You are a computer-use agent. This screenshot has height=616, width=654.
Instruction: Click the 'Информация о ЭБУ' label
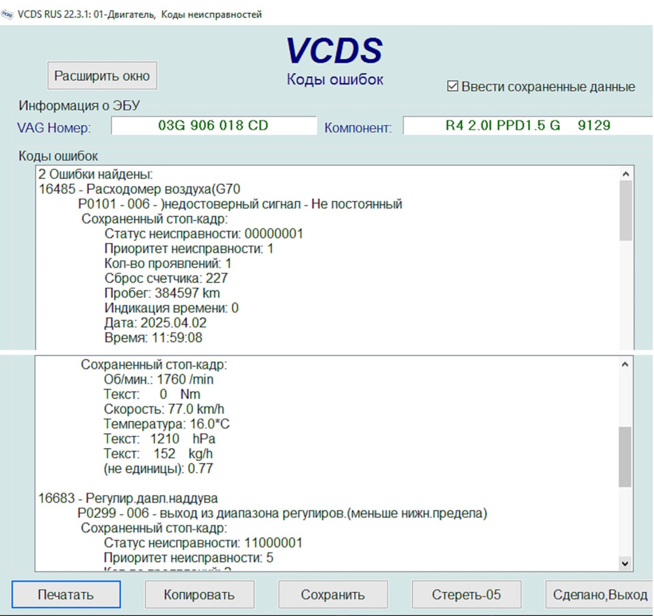[x=79, y=106]
